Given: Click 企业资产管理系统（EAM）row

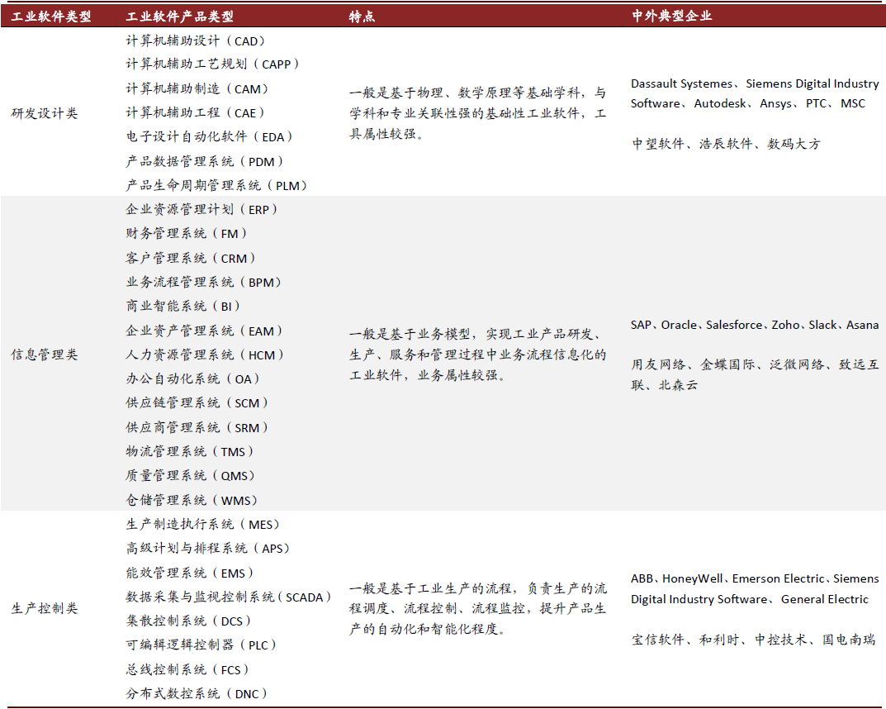Looking at the screenshot, I should click(204, 331).
